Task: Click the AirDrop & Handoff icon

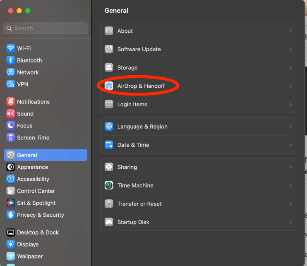Action: (x=109, y=86)
